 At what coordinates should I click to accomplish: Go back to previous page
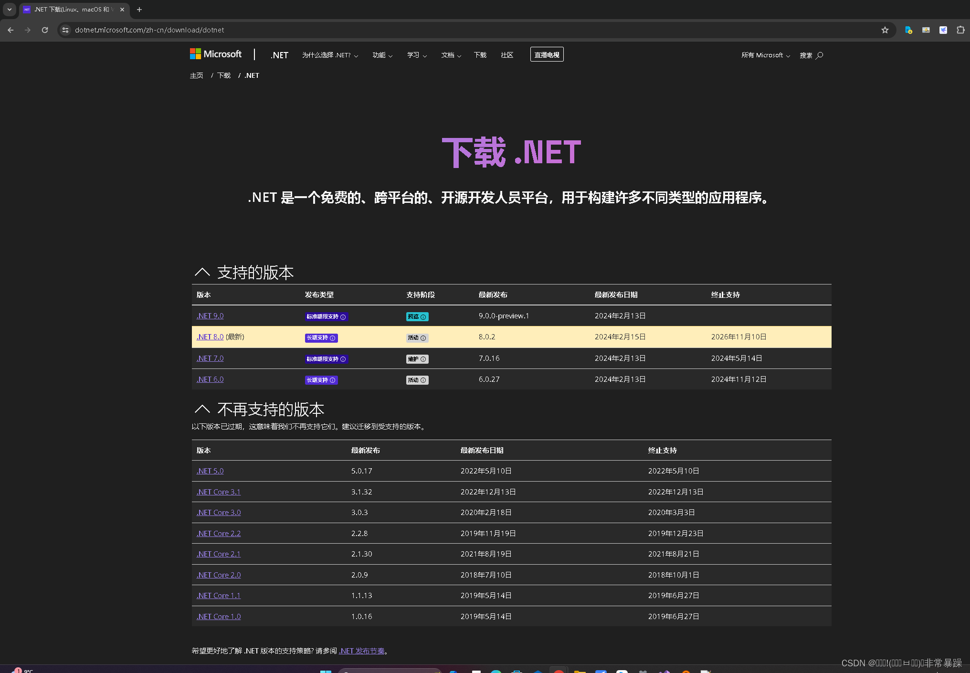[11, 30]
